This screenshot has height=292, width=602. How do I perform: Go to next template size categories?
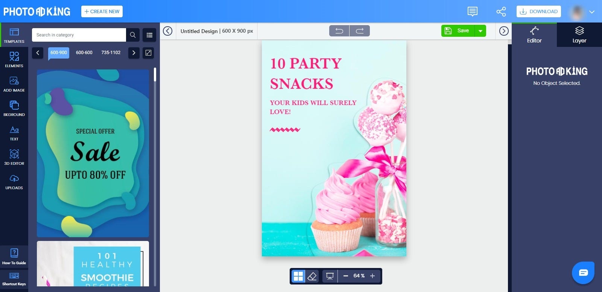[x=134, y=53]
